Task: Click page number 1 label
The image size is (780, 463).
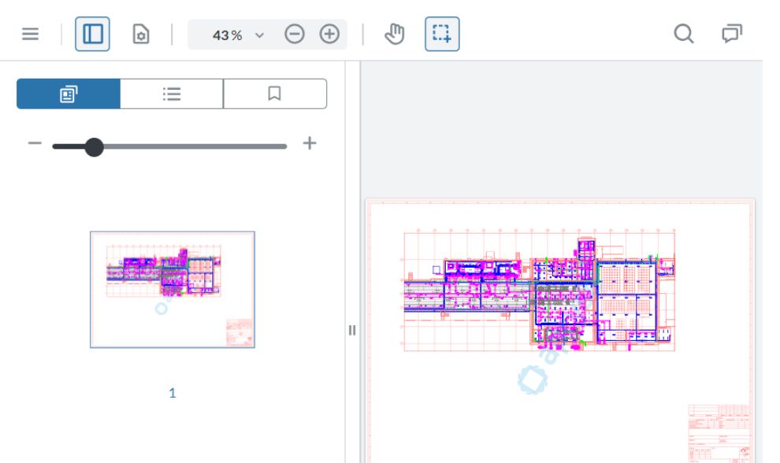Action: [172, 393]
